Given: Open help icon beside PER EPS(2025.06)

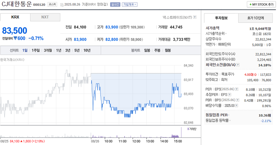Looking at the screenshot, I should point(237,89).
